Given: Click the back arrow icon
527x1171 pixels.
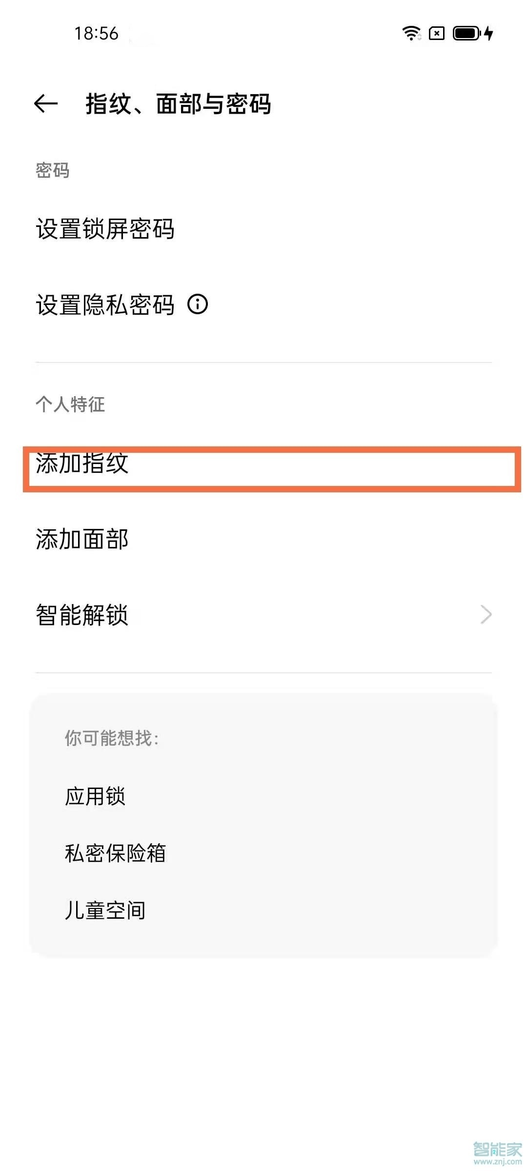Looking at the screenshot, I should tap(44, 102).
